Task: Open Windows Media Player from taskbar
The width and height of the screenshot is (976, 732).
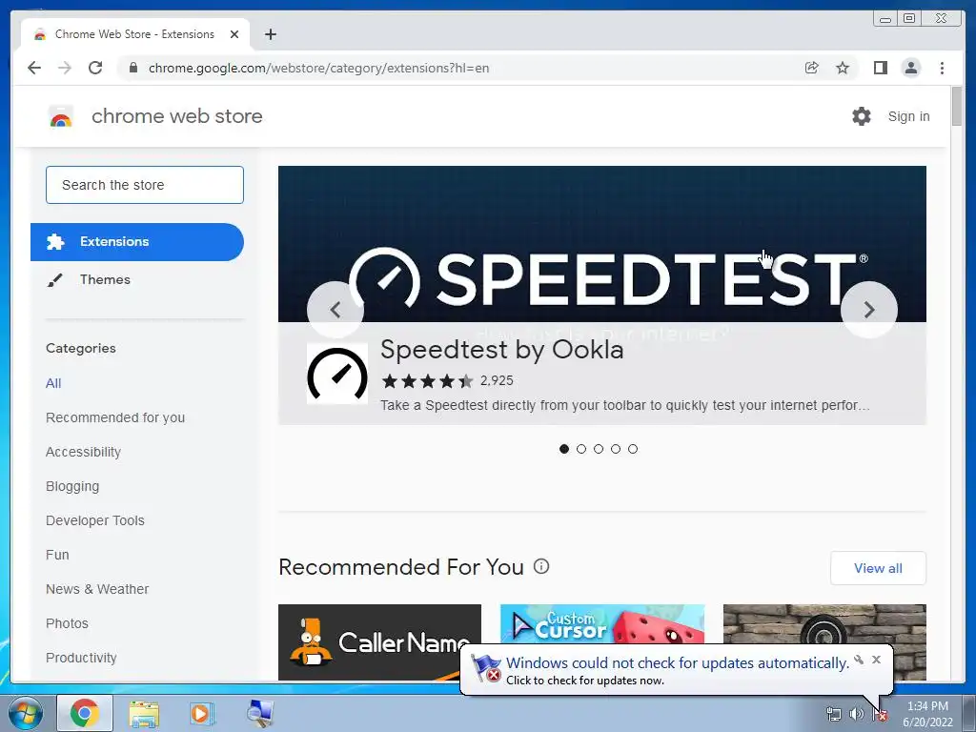Action: coord(202,713)
